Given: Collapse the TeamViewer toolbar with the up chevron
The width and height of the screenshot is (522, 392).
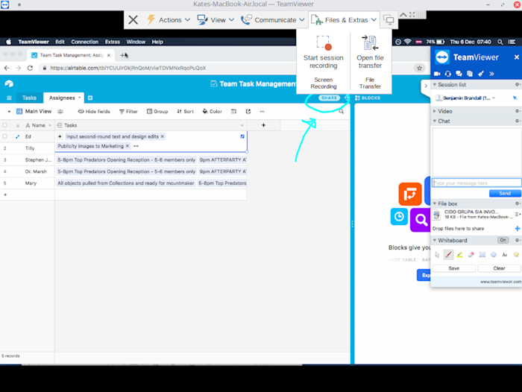Looking at the screenshot, I should pos(403,15).
